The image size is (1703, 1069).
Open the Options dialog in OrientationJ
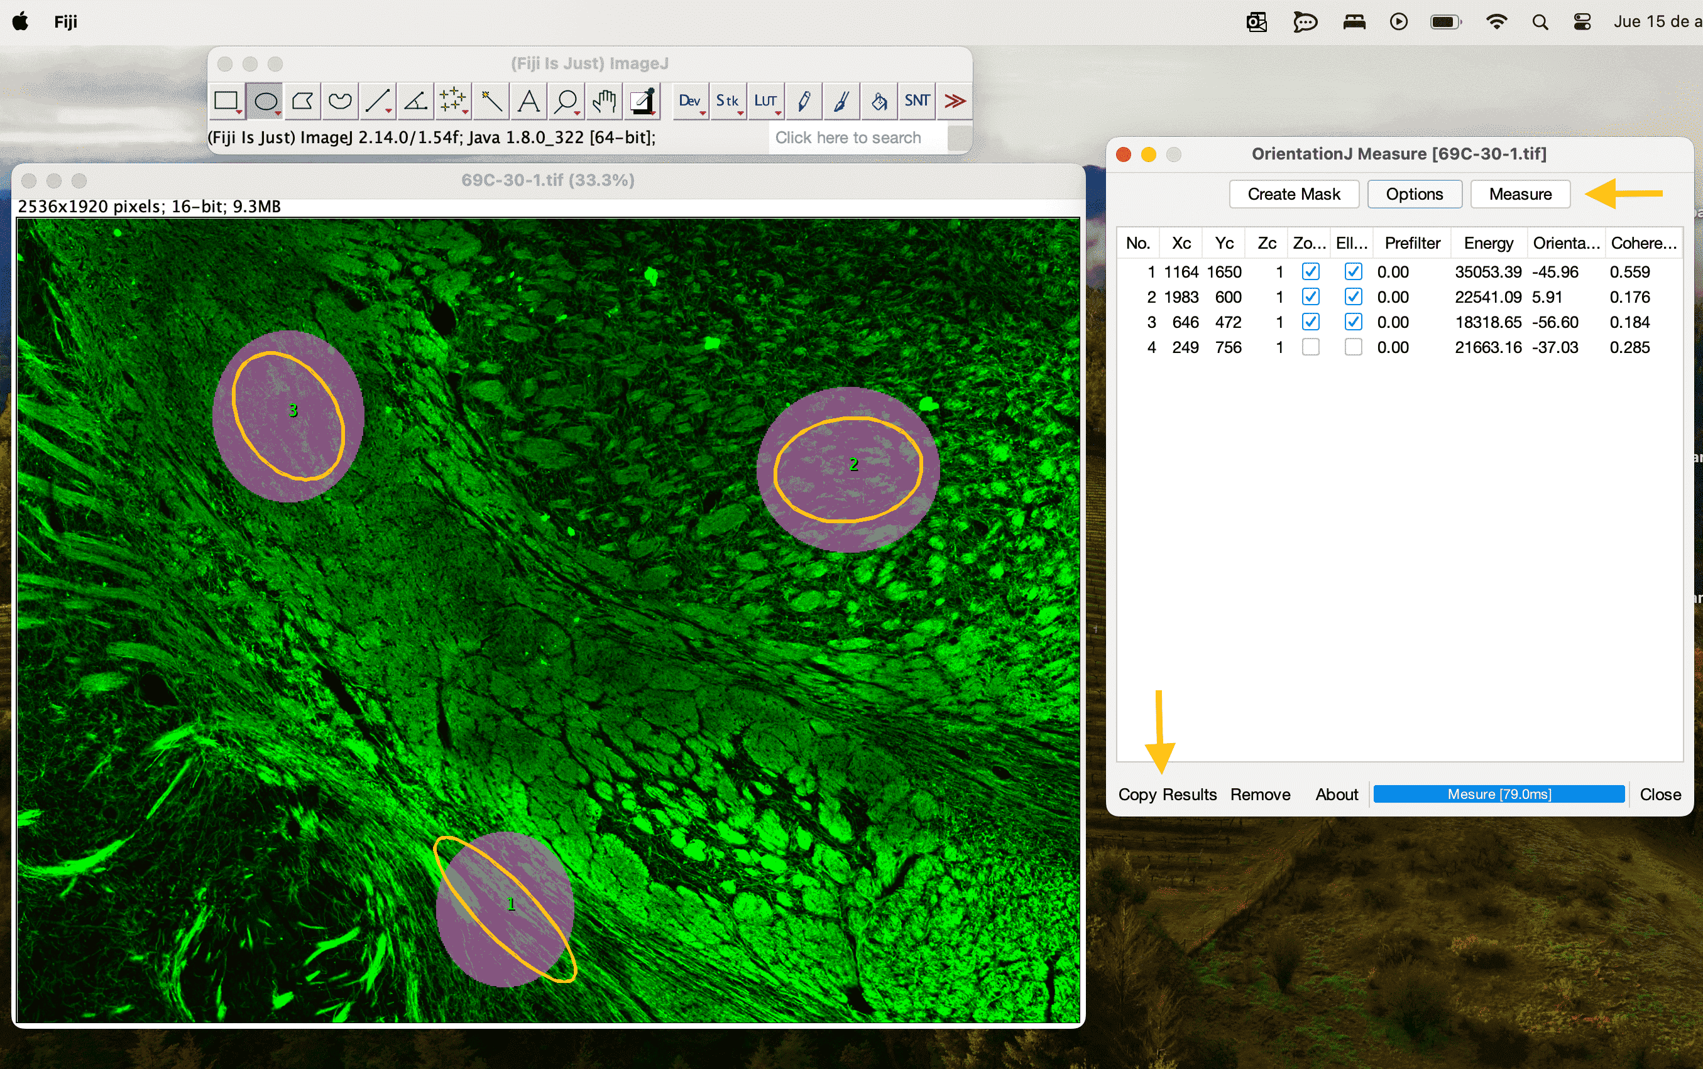pyautogui.click(x=1415, y=195)
